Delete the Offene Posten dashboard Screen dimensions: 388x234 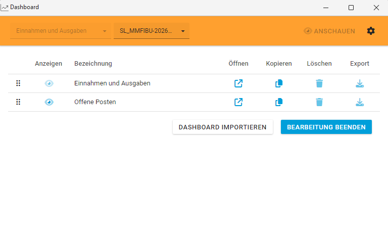click(319, 102)
